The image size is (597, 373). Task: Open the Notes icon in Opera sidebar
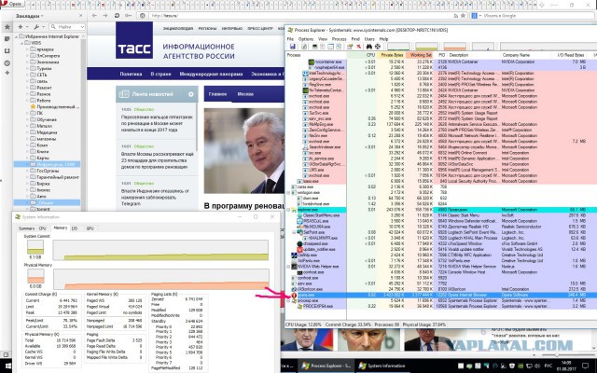click(7, 39)
